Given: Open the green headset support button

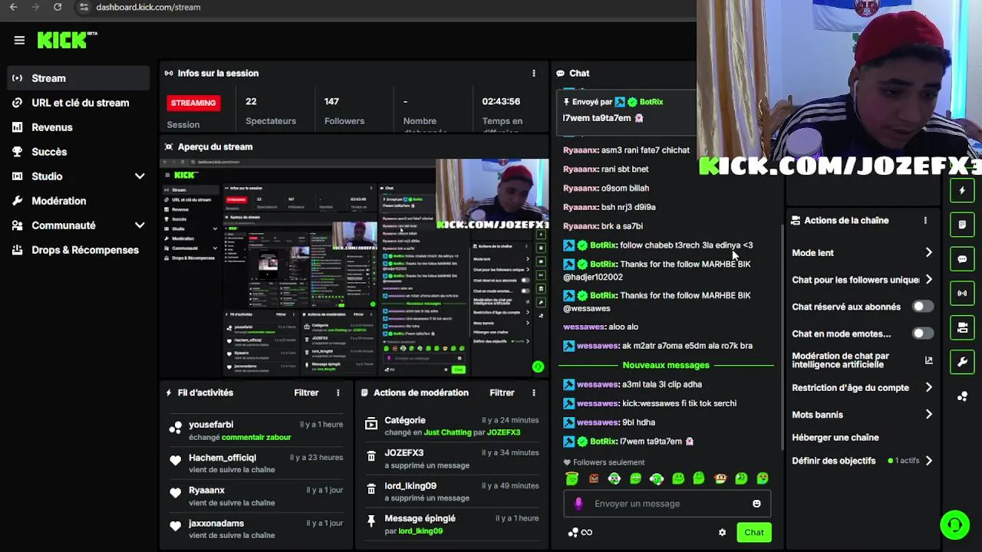Looking at the screenshot, I should click(x=955, y=525).
